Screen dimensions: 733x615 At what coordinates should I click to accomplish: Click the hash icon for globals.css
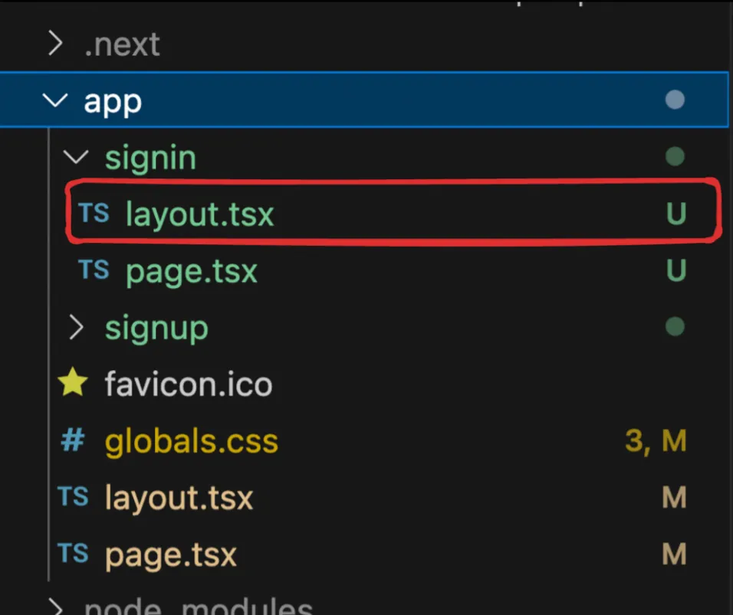click(73, 440)
